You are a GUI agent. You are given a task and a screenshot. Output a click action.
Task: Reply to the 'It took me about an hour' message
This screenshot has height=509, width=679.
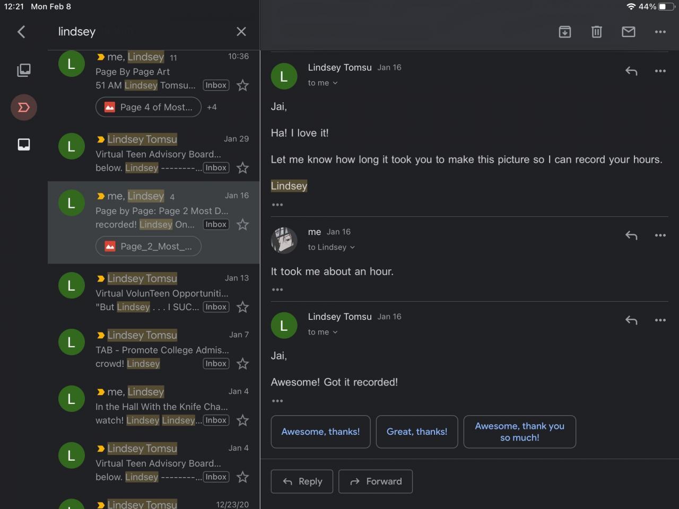click(631, 235)
